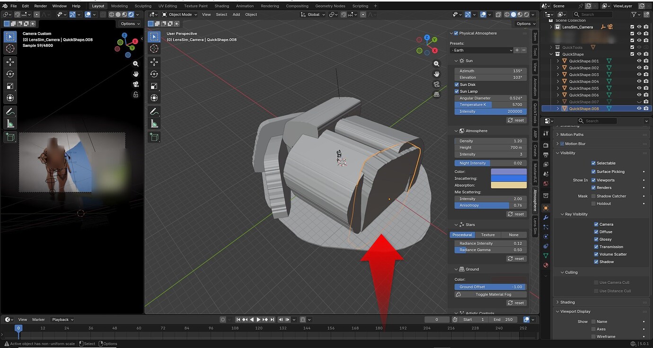Viewport: 653px width, 348px height.
Task: Click the camera view icon in the main viewport
Action: coord(437,84)
